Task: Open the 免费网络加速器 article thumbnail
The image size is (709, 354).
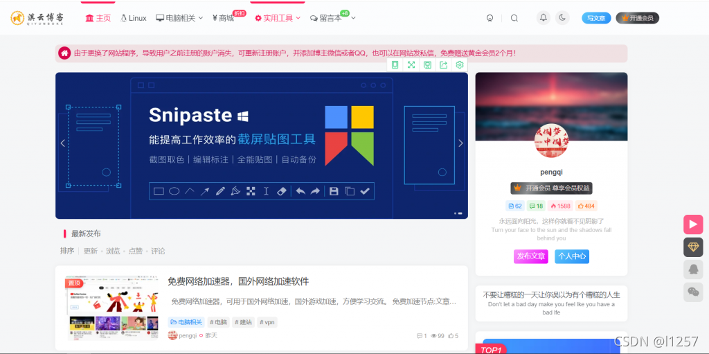Action: [111, 308]
